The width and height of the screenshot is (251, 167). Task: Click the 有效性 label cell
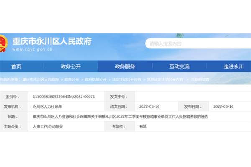120,127
